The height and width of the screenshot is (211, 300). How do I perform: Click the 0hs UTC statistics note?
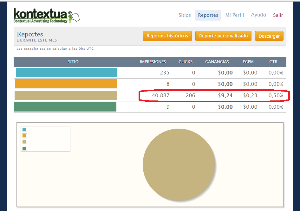pos(55,49)
